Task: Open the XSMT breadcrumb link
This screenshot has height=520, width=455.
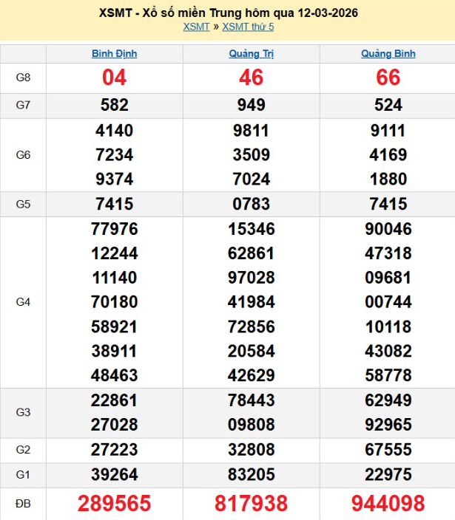Action: coord(196,27)
